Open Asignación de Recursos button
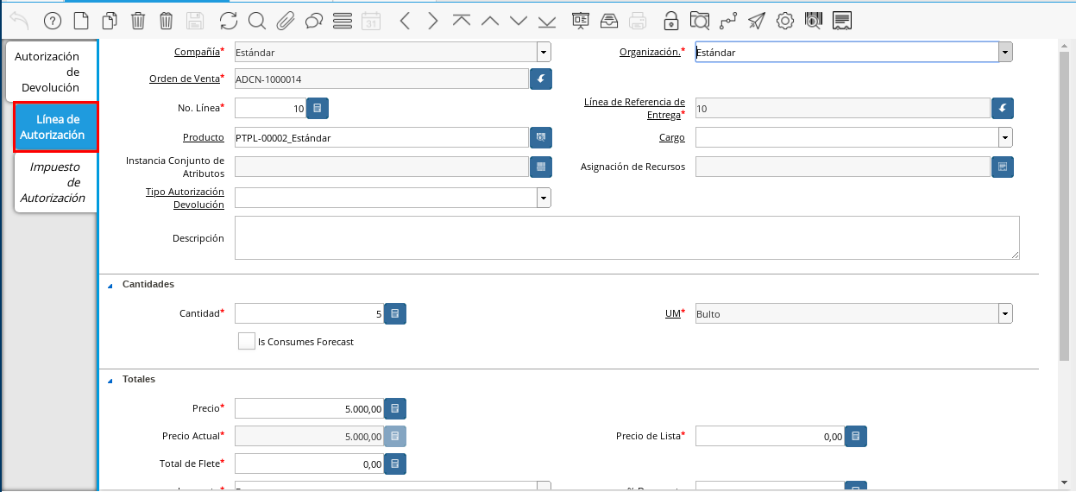1076x492 pixels. point(1003,167)
